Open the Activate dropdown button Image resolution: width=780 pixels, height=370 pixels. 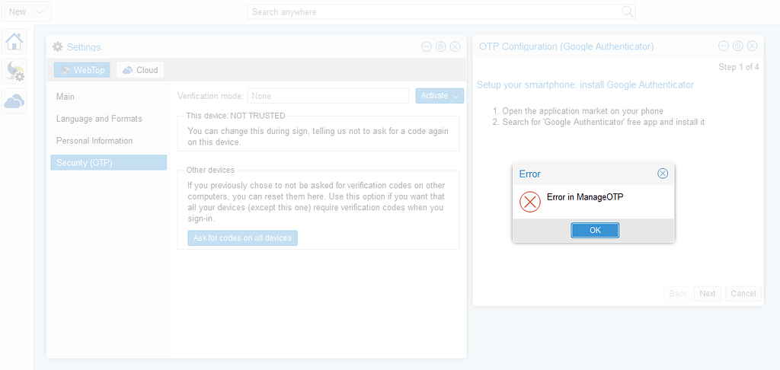440,96
